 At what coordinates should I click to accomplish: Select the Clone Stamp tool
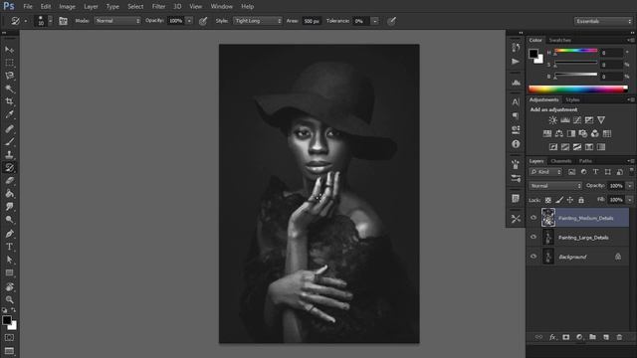(x=9, y=155)
